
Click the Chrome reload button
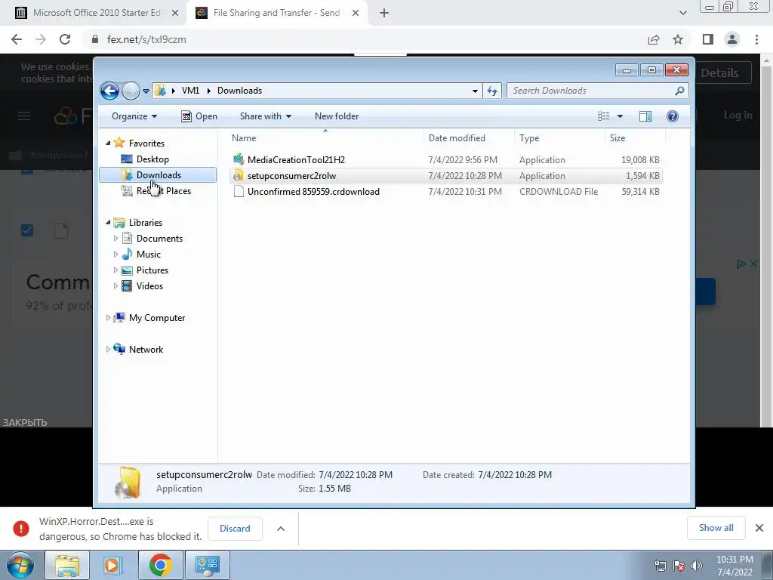(65, 39)
